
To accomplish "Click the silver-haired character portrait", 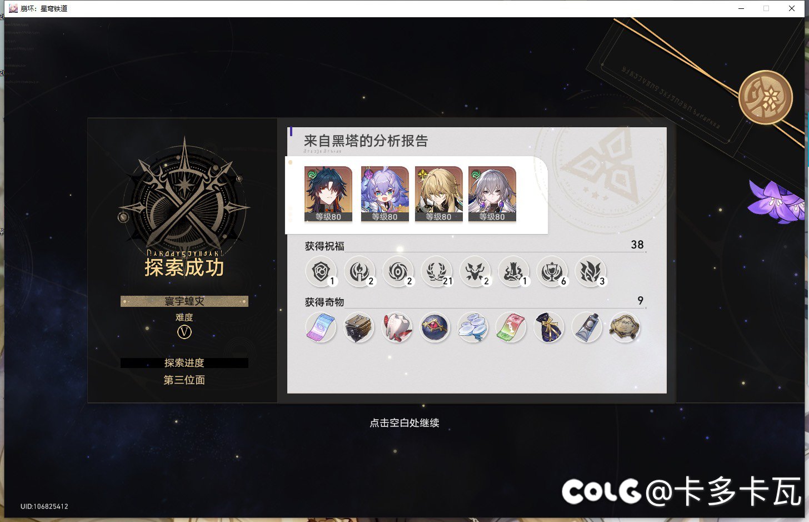I will (492, 194).
